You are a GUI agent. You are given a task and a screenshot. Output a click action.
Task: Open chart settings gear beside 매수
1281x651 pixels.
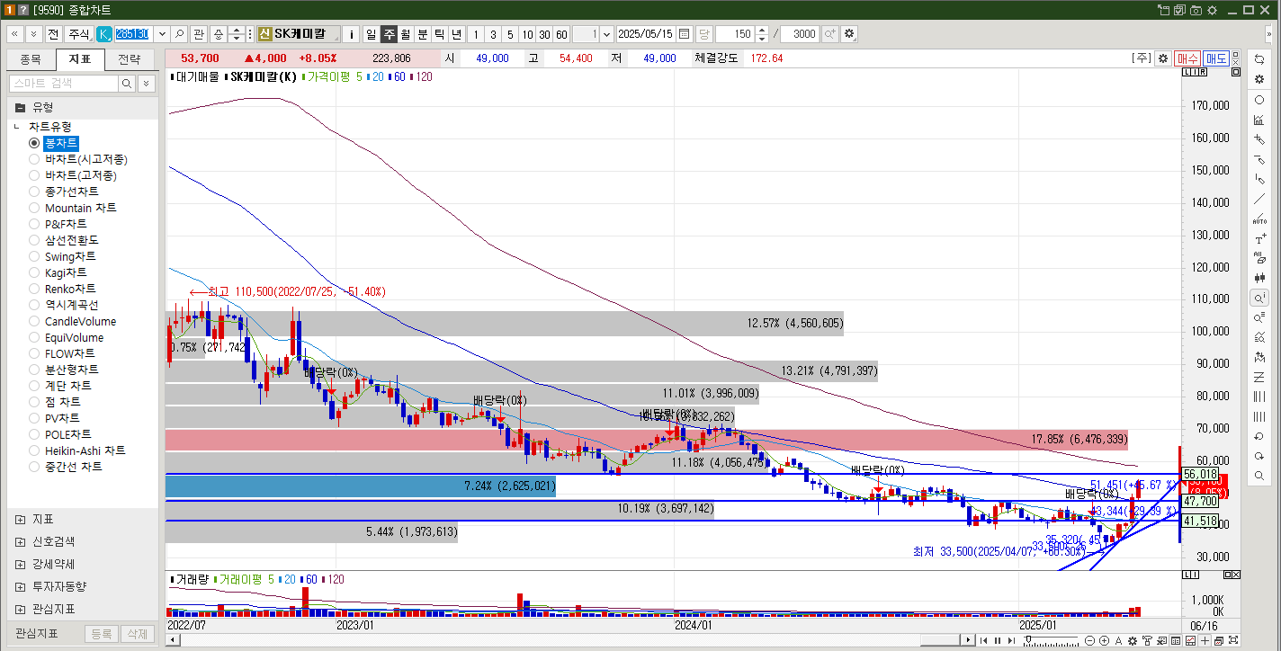coord(1163,58)
